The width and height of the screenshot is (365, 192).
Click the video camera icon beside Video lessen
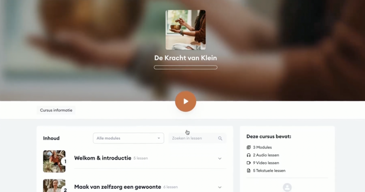coord(249,163)
